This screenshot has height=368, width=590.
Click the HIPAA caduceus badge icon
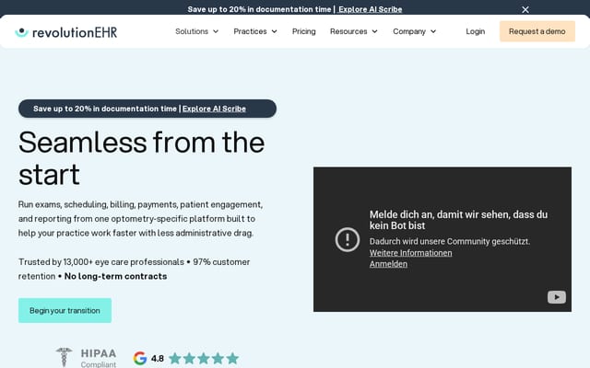point(64,357)
